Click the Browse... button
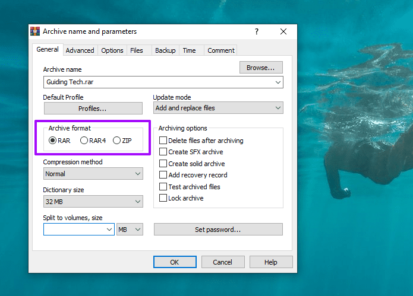The width and height of the screenshot is (413, 296). 261,68
